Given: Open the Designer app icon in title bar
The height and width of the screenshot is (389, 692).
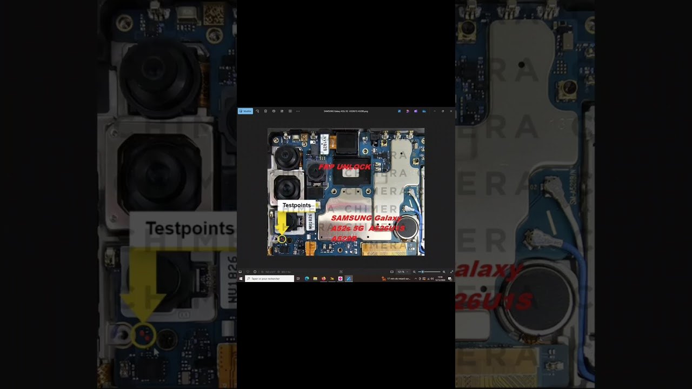Looking at the screenshot, I should click(x=408, y=111).
